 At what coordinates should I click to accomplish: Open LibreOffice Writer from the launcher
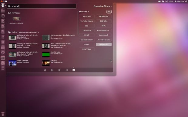[3, 21]
